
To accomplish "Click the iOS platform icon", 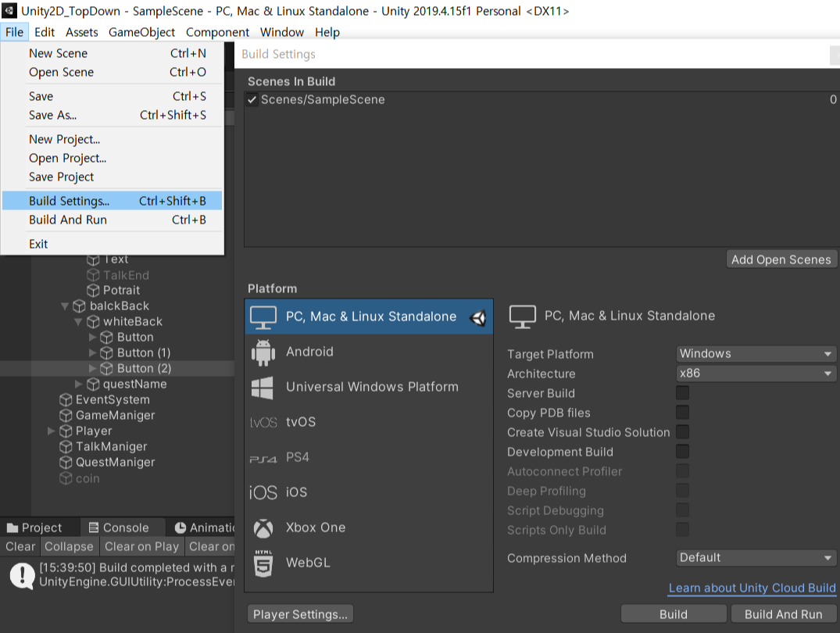I will (263, 492).
